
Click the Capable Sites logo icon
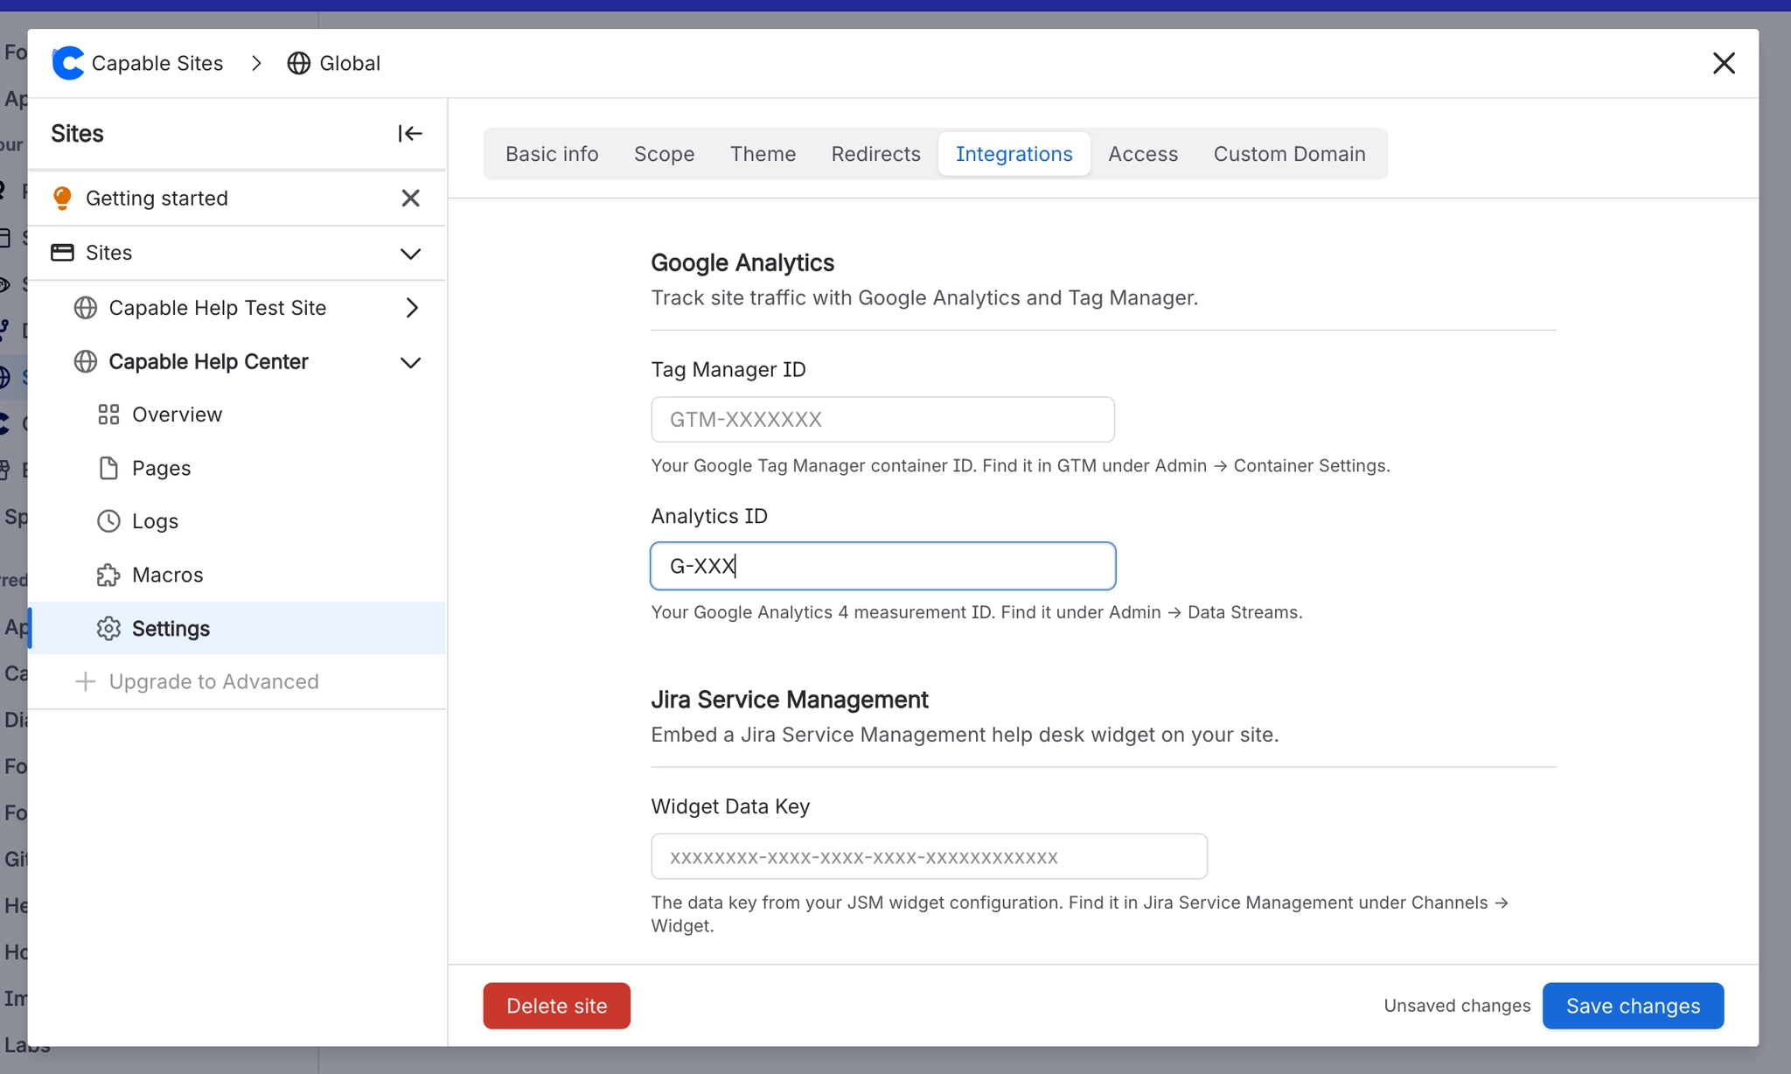[68, 63]
